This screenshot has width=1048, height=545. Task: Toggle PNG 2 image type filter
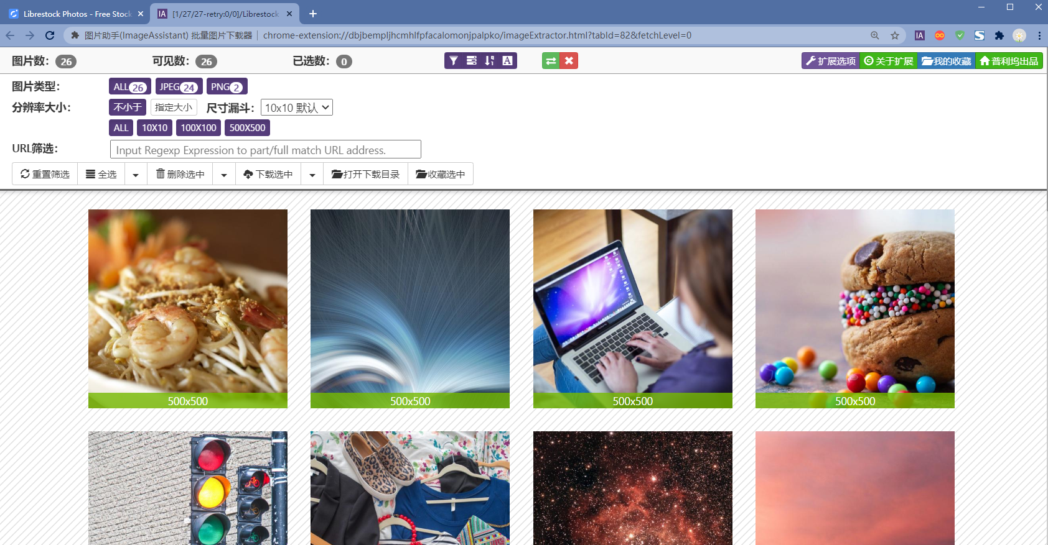(227, 86)
